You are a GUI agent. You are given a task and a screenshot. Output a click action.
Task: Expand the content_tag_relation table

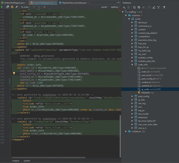click(x=132, y=33)
